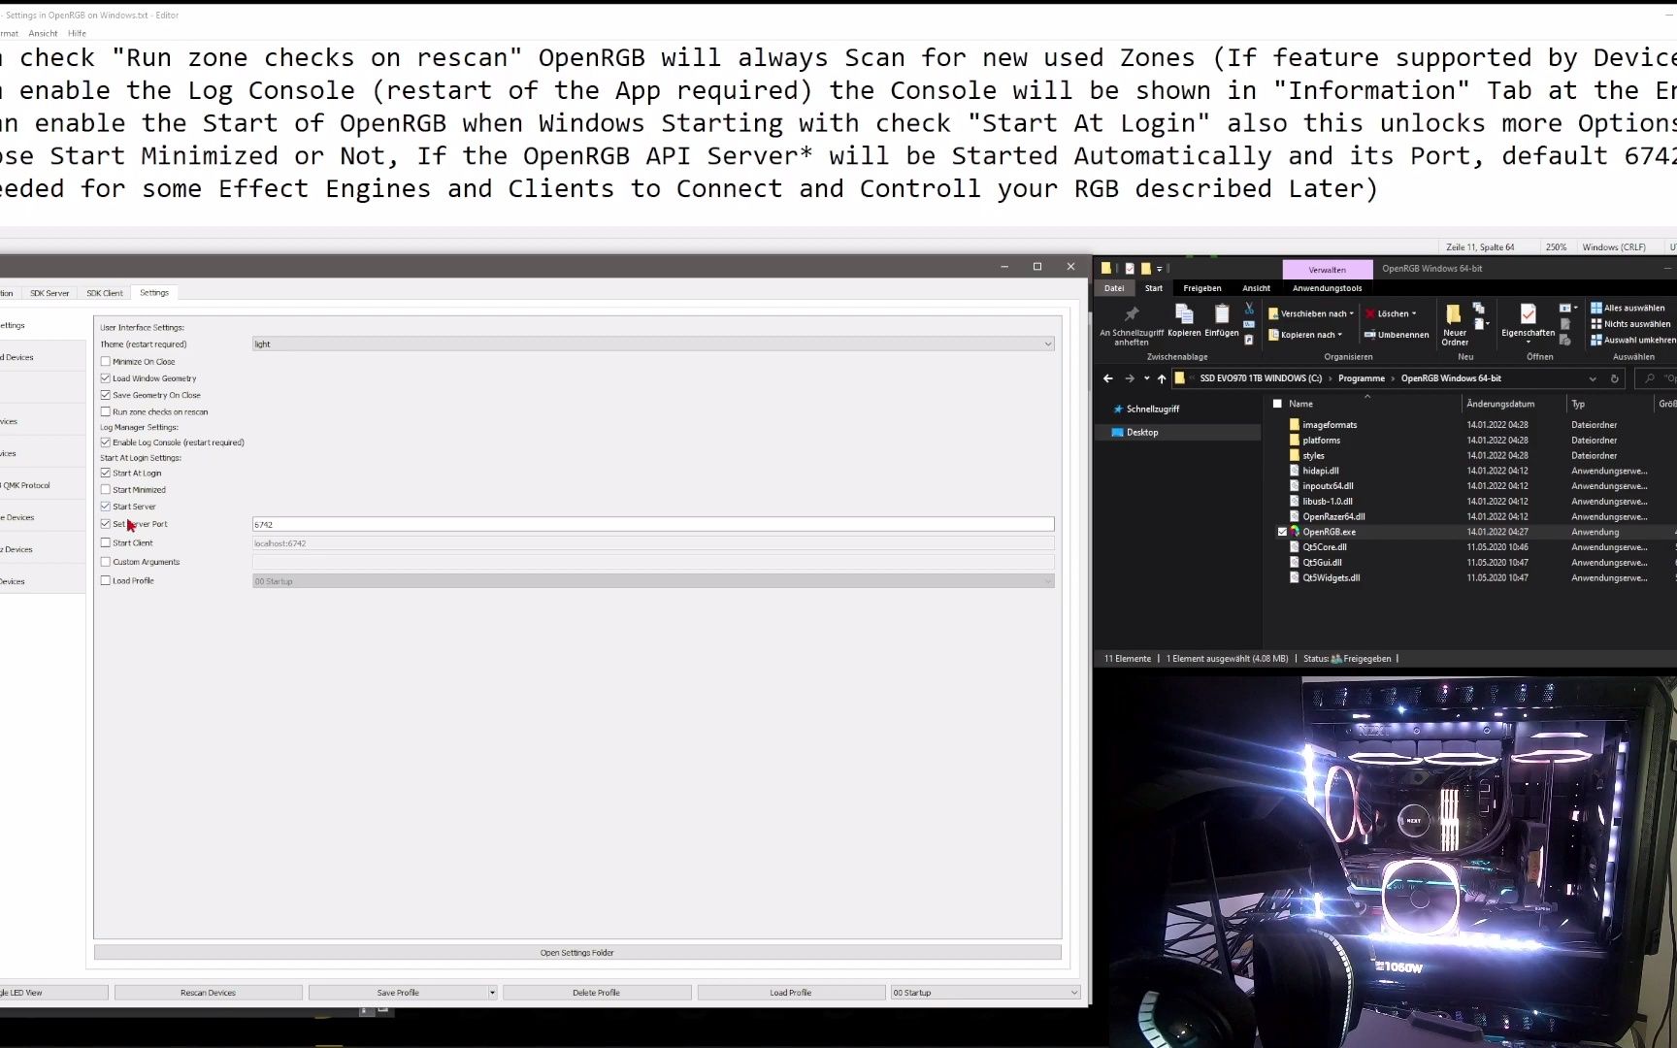
Task: Click the Umbenennen rename icon
Action: (x=1369, y=335)
